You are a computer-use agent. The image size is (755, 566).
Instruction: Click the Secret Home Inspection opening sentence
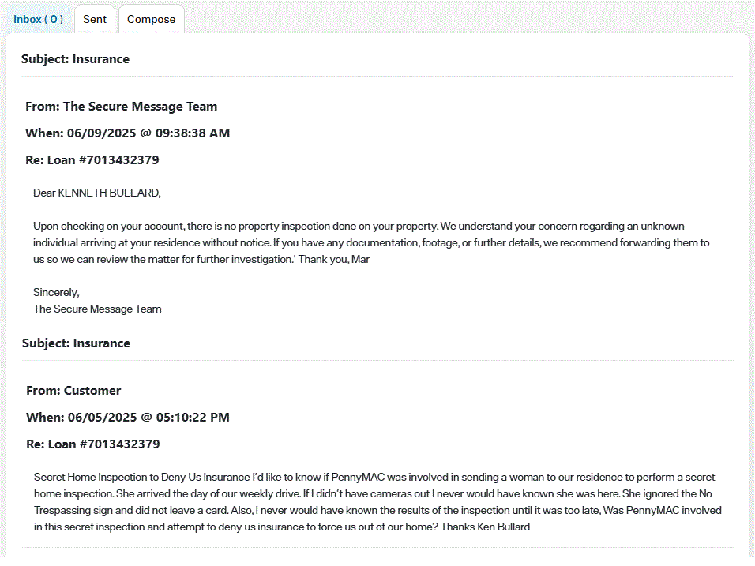point(142,478)
